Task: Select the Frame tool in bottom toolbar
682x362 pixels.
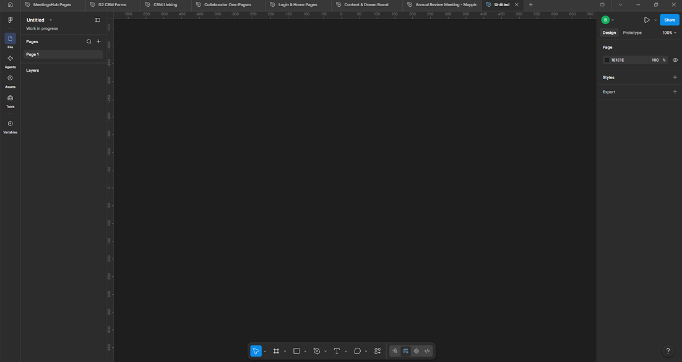Action: click(276, 351)
